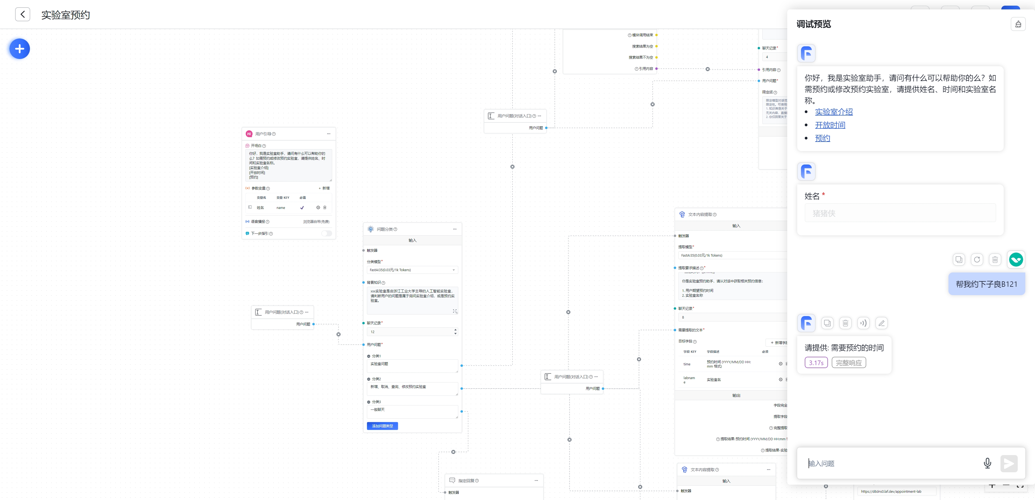Delete the 姓名 variable with the trash icon

pos(325,208)
